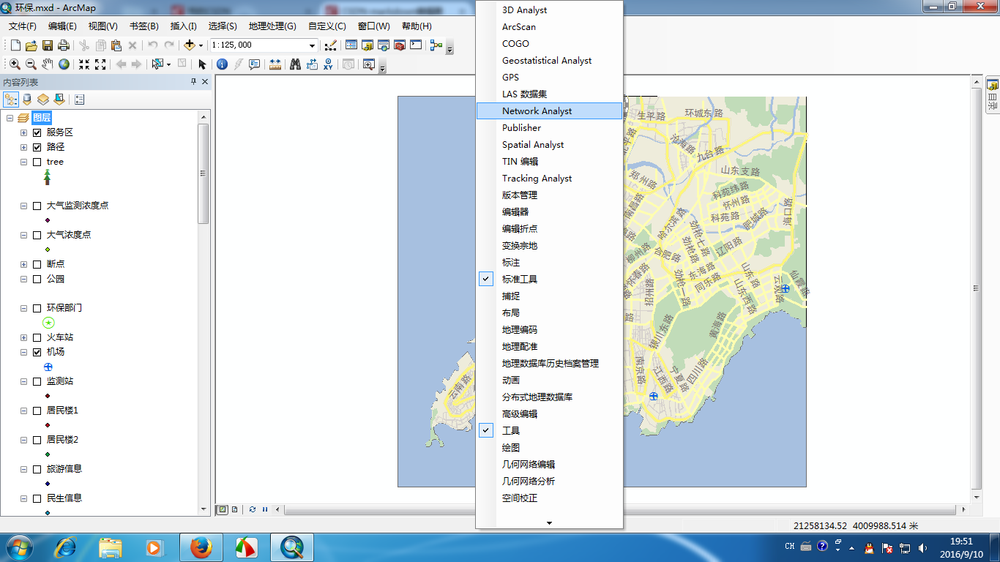The image size is (1000, 562).
Task: Toggle the 标准工具 toolbar entry
Action: [549, 280]
